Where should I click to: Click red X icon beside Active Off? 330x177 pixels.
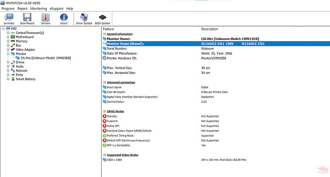[104, 126]
